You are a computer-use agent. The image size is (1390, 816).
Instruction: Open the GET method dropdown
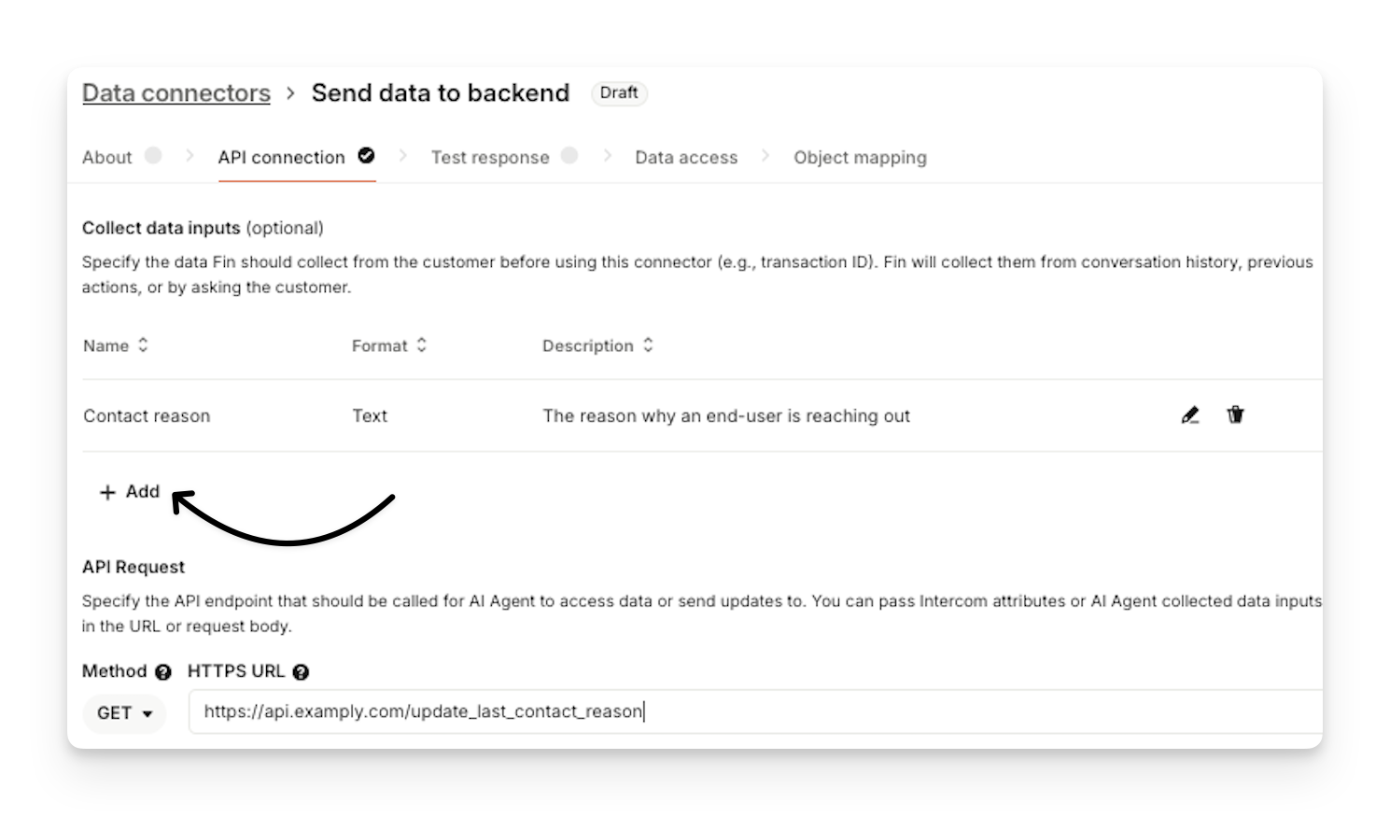[124, 713]
